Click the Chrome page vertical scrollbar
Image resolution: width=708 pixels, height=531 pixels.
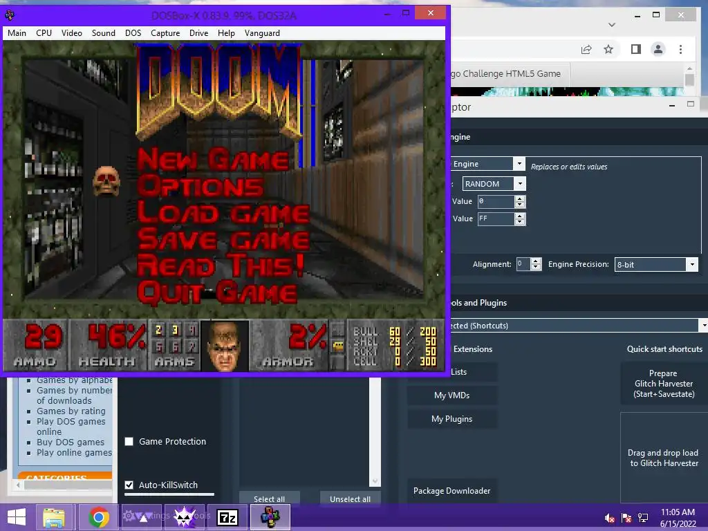[x=689, y=80]
